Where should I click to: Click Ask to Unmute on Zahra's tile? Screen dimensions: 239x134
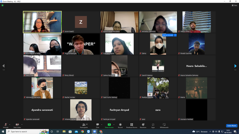[168, 35]
